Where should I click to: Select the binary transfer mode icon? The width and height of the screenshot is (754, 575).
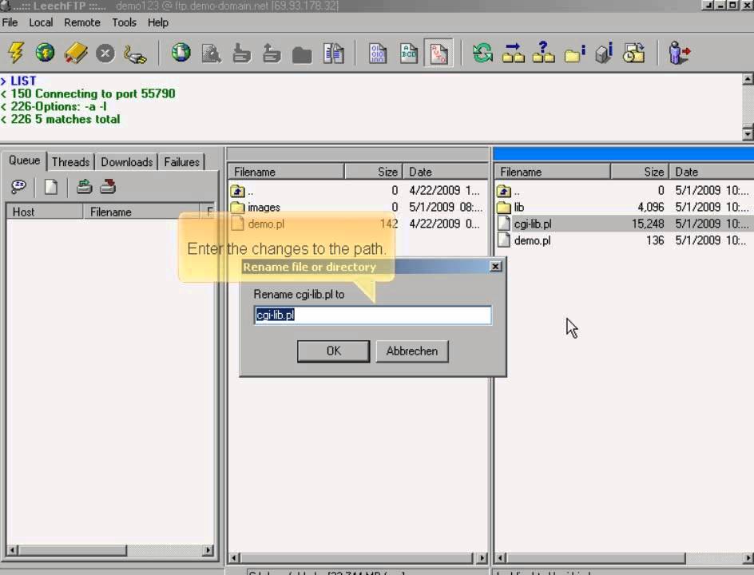pos(378,54)
